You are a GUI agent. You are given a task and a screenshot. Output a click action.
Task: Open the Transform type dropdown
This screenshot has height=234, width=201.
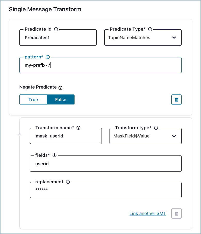click(146, 136)
